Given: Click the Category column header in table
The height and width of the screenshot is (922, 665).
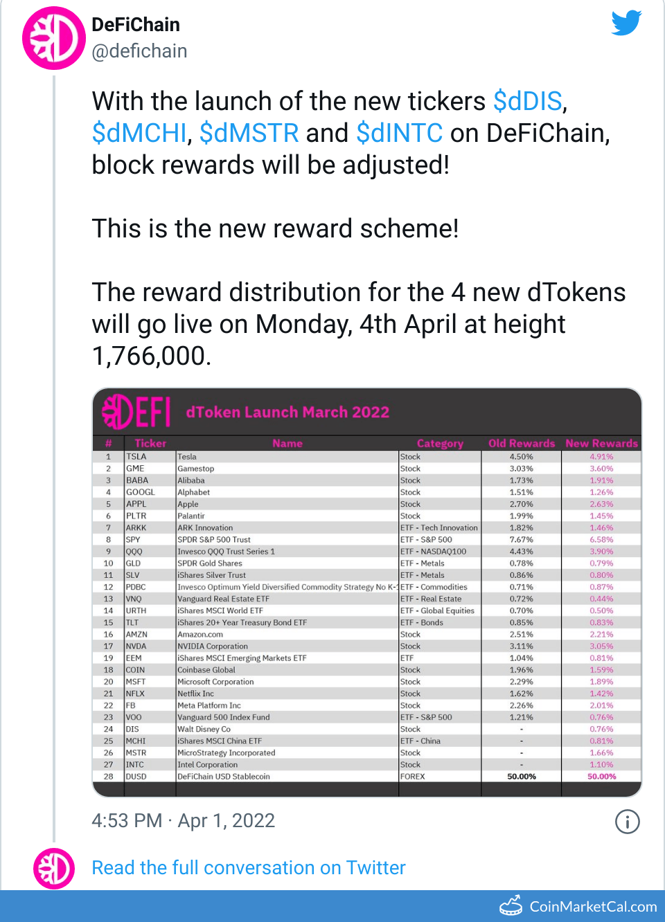Looking at the screenshot, I should click(x=440, y=444).
